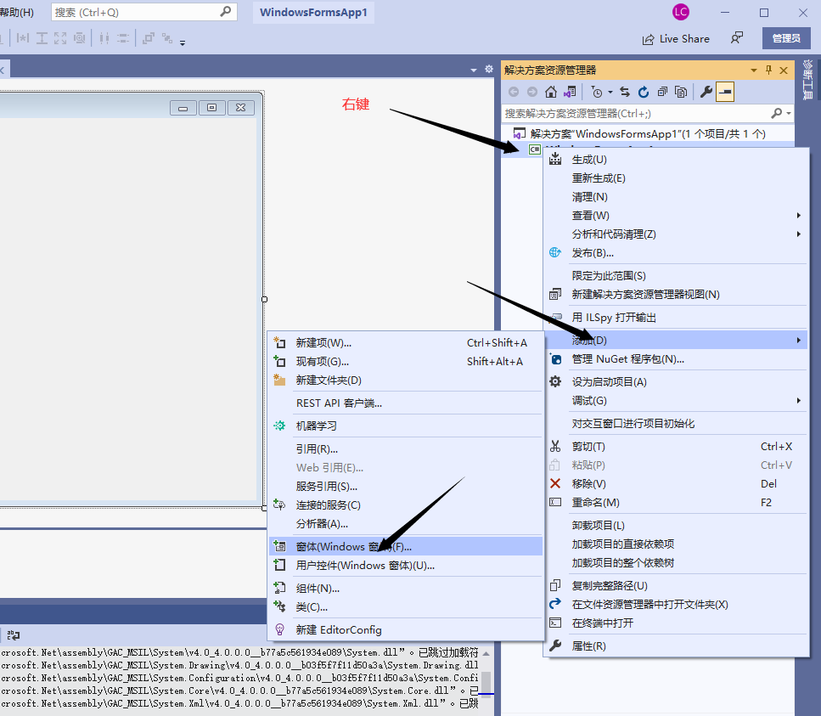Click the 搜索 (Ctrl+Q) search box
Screen dimensions: 821x716
point(144,12)
